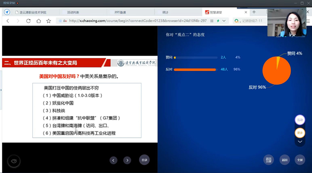The image size is (312, 173).
Task: Click 退出分屏 to exit split screen
Action: pyautogui.click(x=269, y=160)
